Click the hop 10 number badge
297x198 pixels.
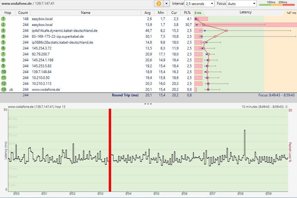(x=3, y=72)
